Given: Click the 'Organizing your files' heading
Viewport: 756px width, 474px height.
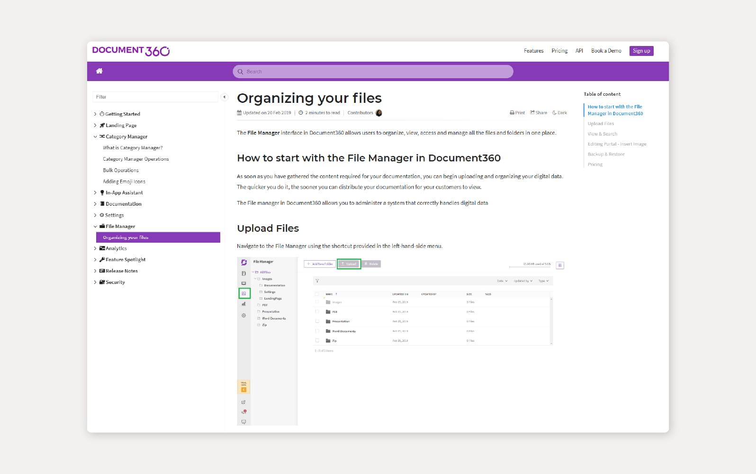Looking at the screenshot, I should pos(309,98).
